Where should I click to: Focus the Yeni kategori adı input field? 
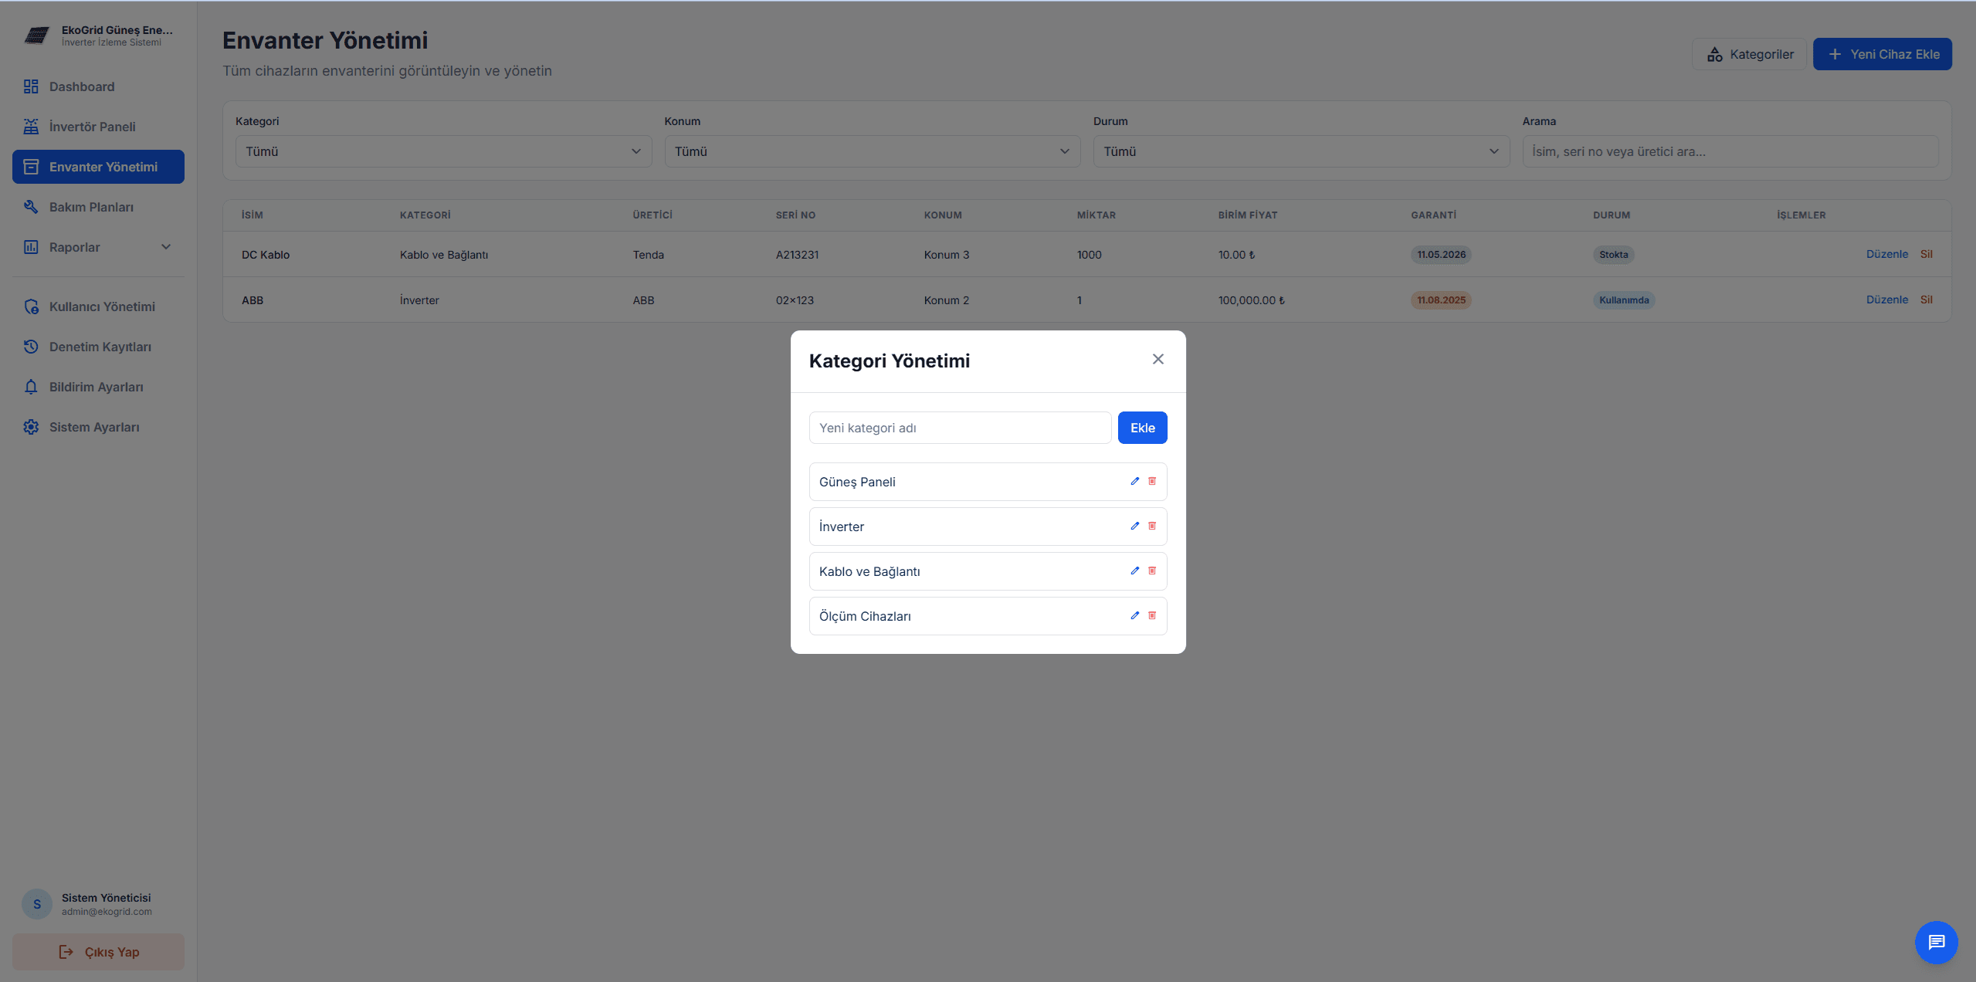(959, 428)
